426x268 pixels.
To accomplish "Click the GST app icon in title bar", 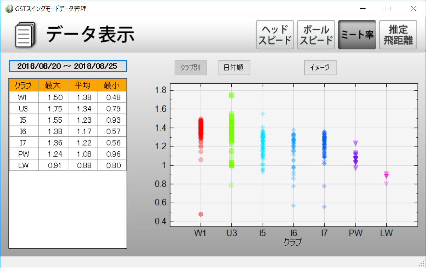I will 9,9.
